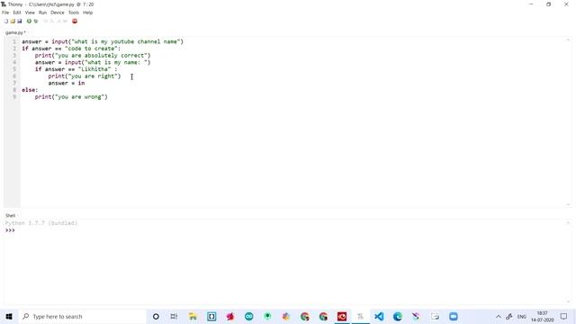Viewport: 576px width, 324px height.
Task: Minimize the Thonny window
Action: [531, 4]
